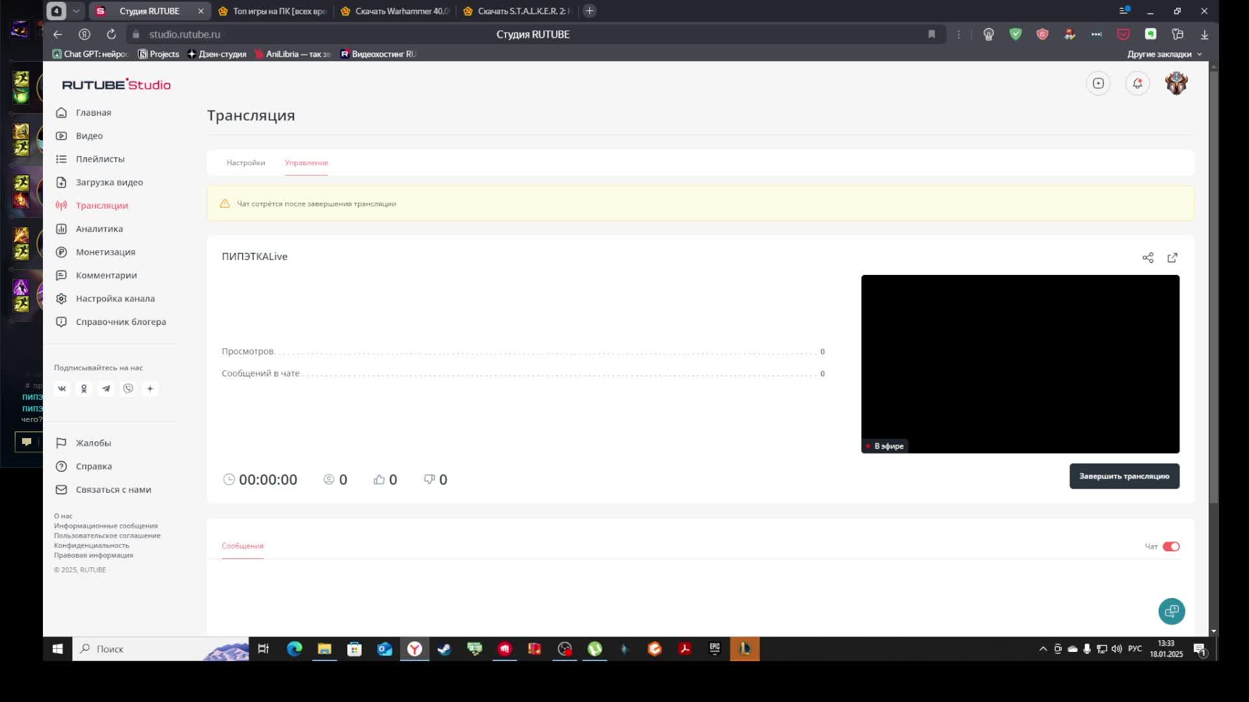This screenshot has width=1249, height=702.
Task: Open the Projects bookmark
Action: tap(159, 54)
